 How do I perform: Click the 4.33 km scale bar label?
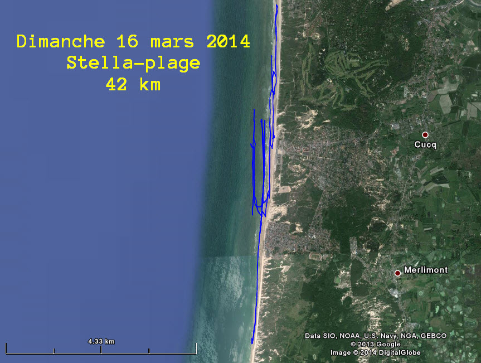click(101, 341)
